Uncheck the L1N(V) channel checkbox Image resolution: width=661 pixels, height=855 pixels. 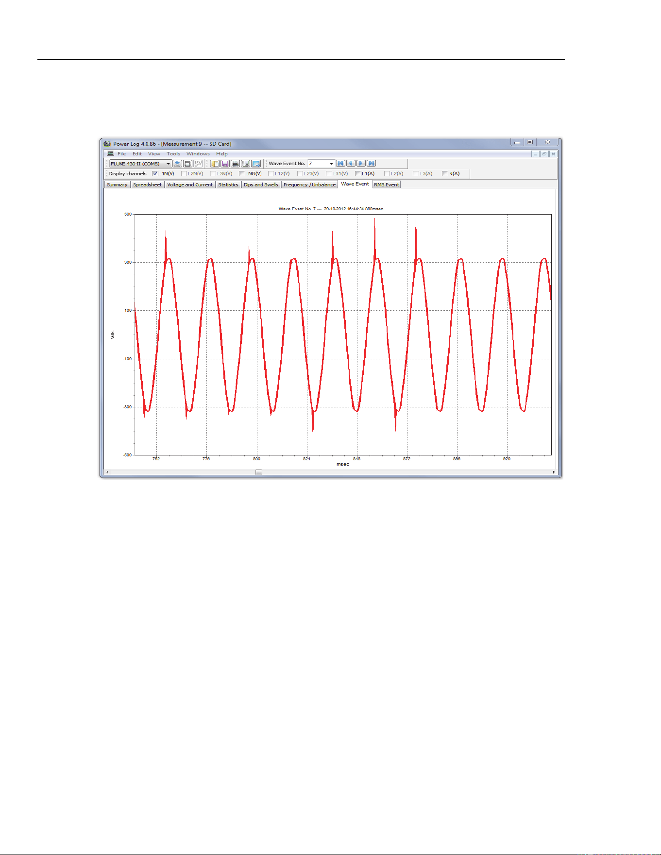155,173
